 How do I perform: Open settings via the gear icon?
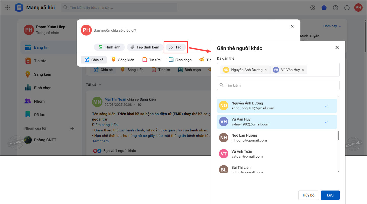pos(313,8)
